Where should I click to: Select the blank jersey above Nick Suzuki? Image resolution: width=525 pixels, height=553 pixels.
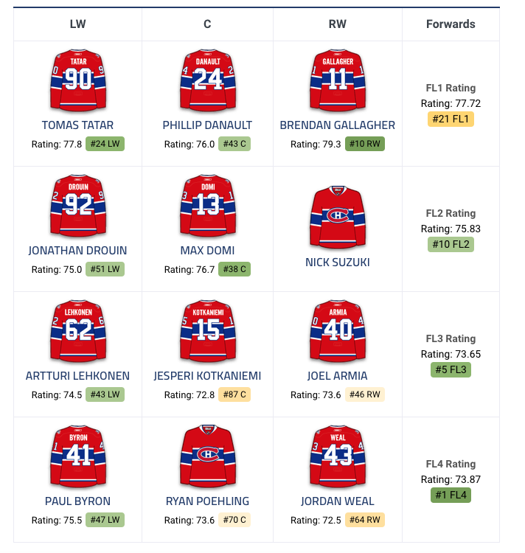(x=338, y=217)
